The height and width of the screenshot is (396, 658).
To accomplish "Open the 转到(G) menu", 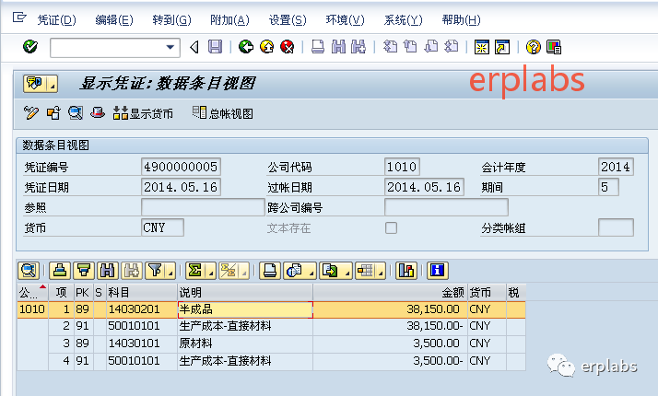I will (171, 19).
